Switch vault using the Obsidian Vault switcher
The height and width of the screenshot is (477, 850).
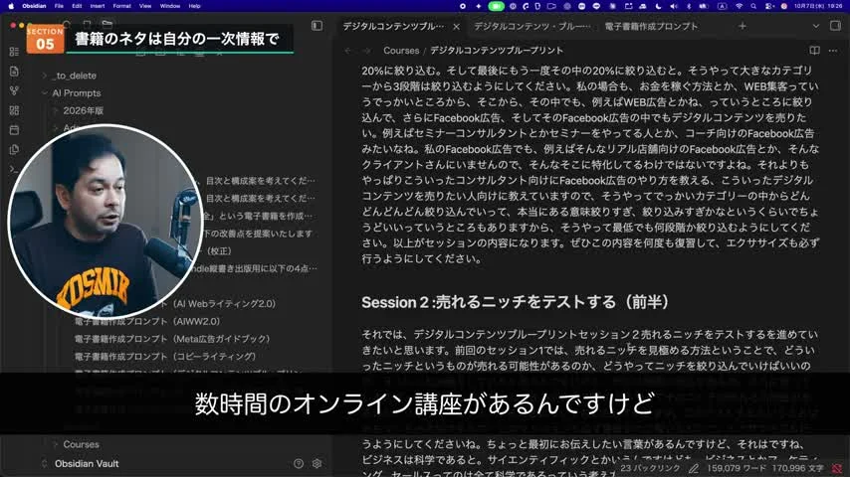tap(82, 463)
